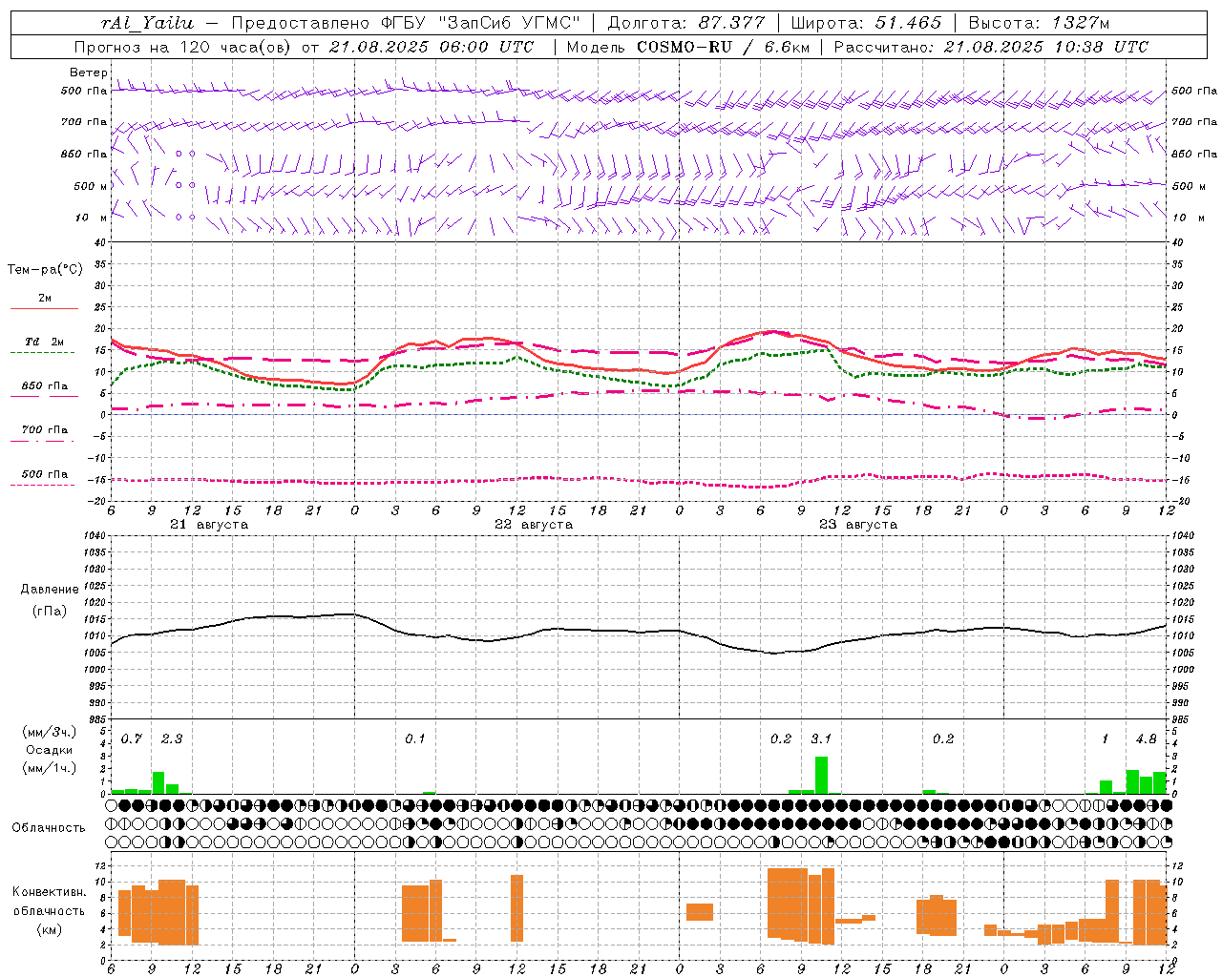
Task: Click the Модель COSMO-RU / 6.6км text
Action: [x=687, y=47]
